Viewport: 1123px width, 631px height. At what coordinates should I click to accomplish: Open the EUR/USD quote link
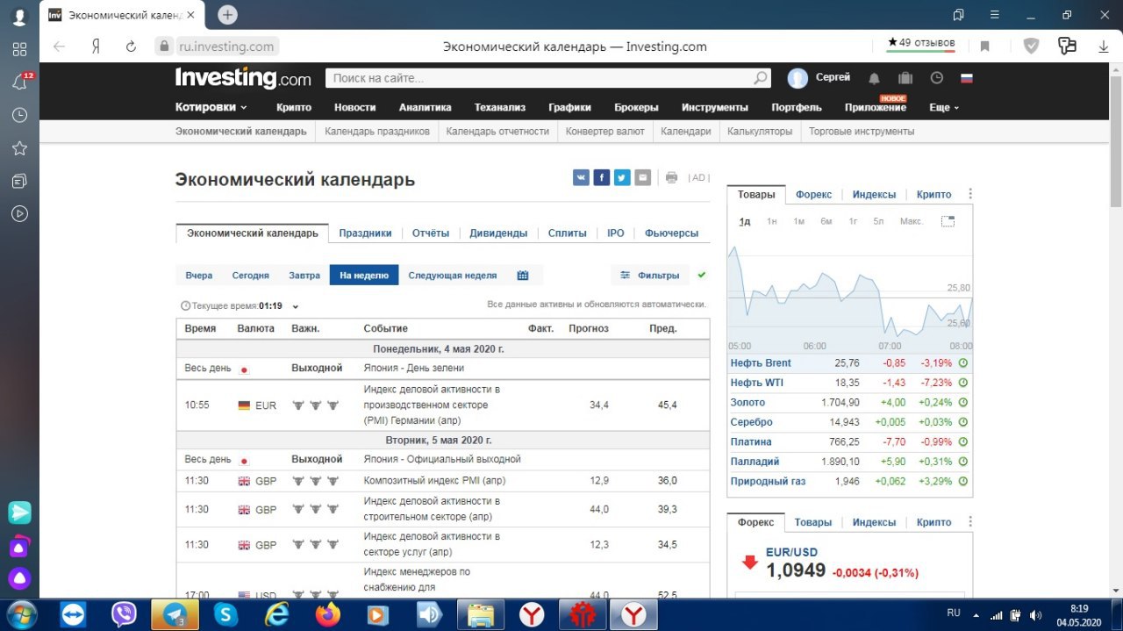[x=791, y=553]
